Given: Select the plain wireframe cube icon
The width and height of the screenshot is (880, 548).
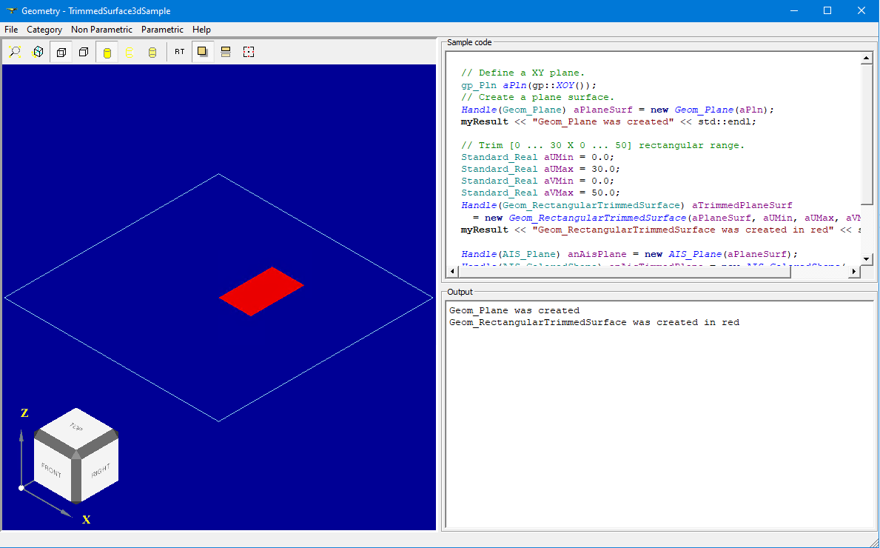Looking at the screenshot, I should tap(84, 52).
